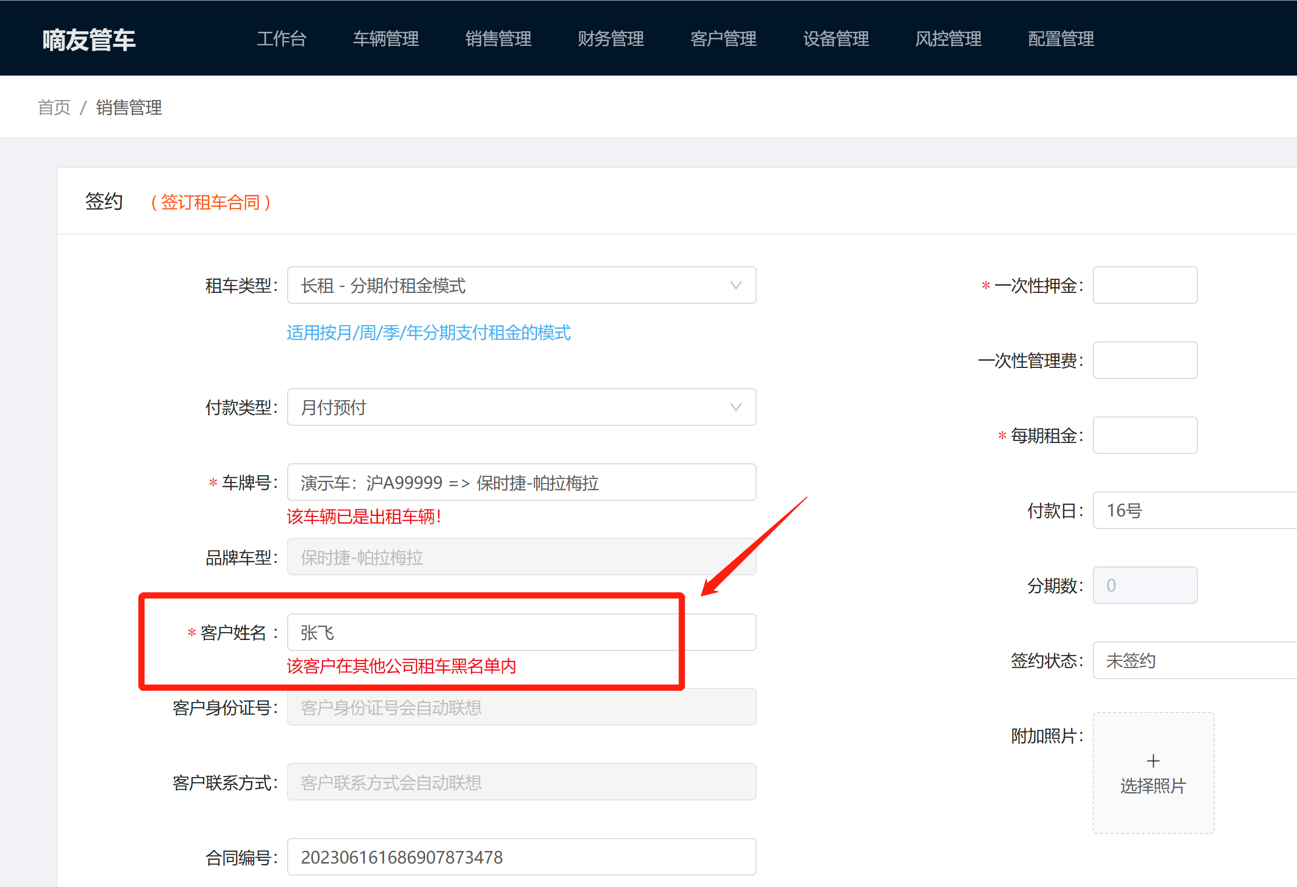Go to 财务管理 in the top nav
Image resolution: width=1297 pixels, height=887 pixels.
pos(611,39)
